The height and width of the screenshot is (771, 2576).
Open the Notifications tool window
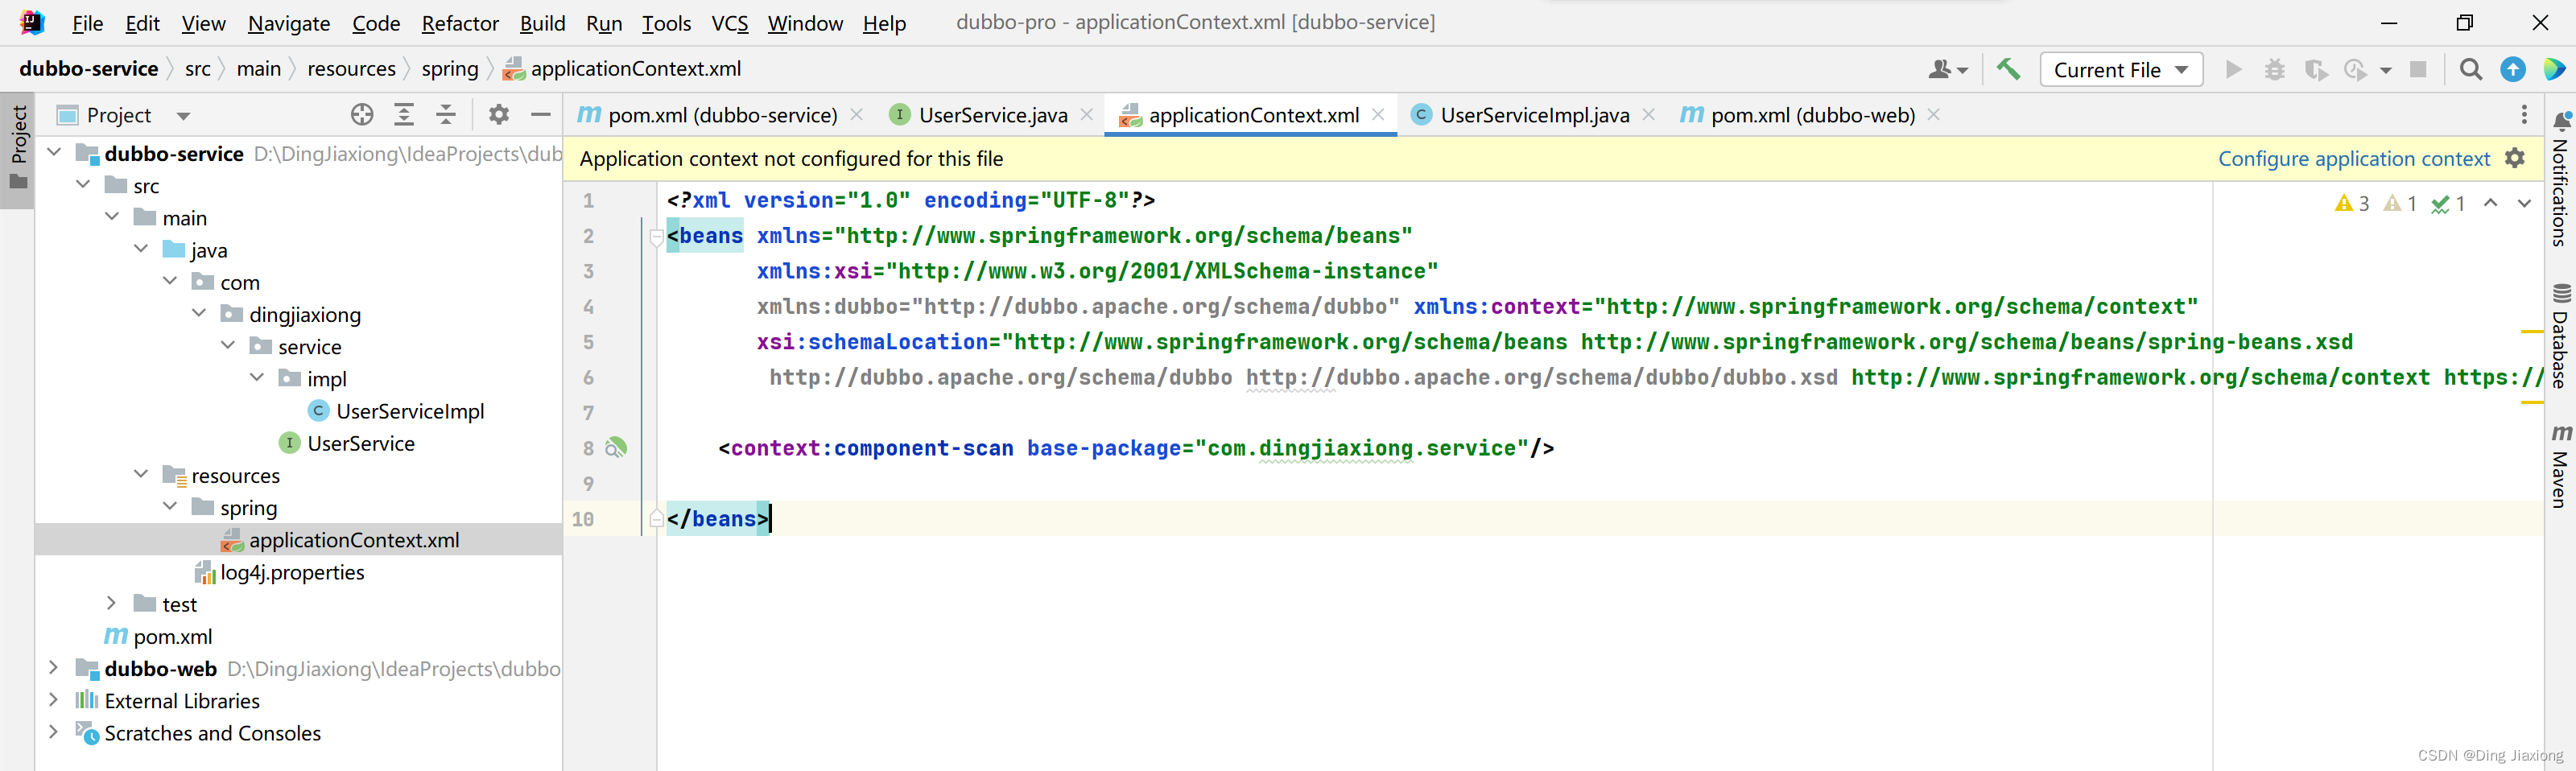pyautogui.click(x=2560, y=180)
